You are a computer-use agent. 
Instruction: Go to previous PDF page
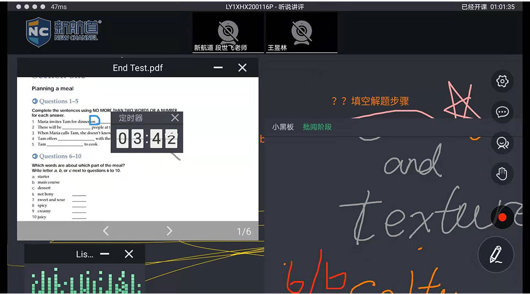[x=106, y=231]
